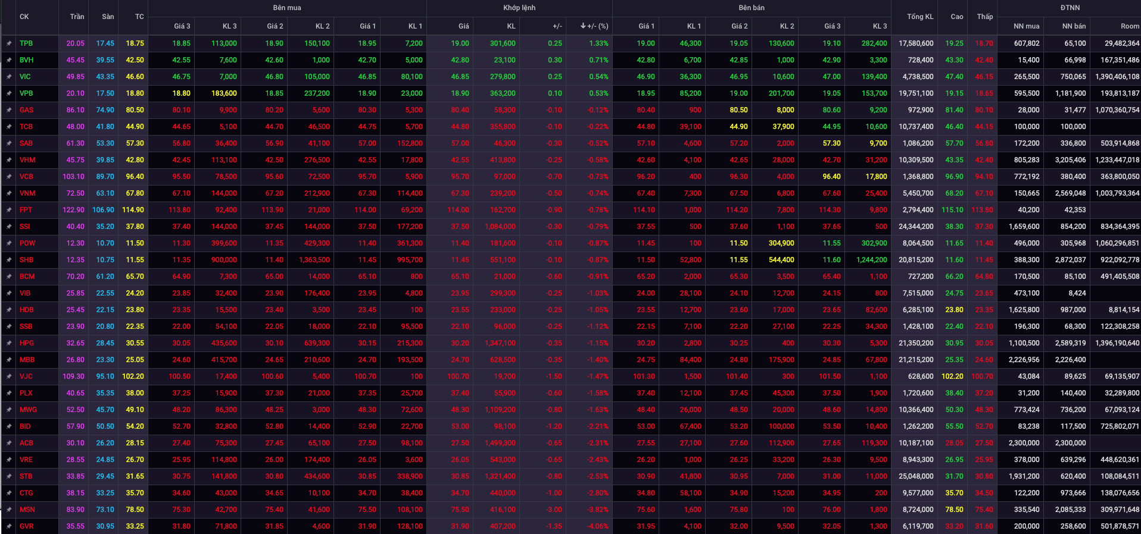
Task: Select MSN matched volume 416,100
Action: point(503,510)
